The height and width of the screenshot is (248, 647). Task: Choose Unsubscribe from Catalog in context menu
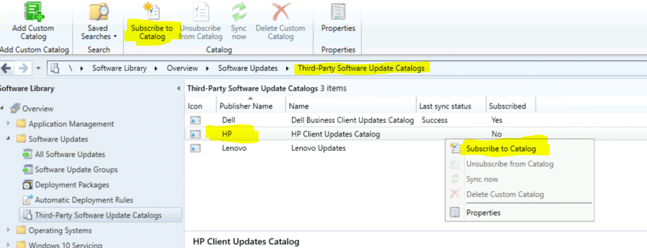point(519,164)
